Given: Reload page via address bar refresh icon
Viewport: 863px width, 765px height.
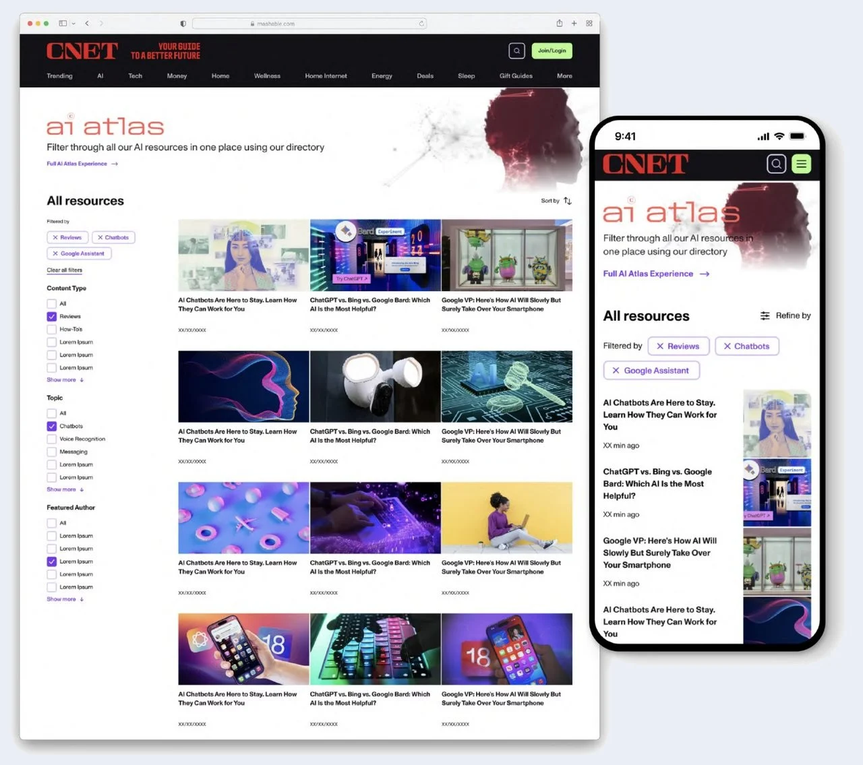Looking at the screenshot, I should click(x=421, y=24).
